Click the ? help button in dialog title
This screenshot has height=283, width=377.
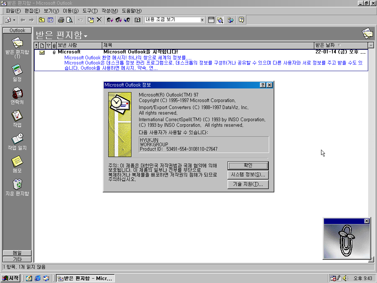pos(263,85)
